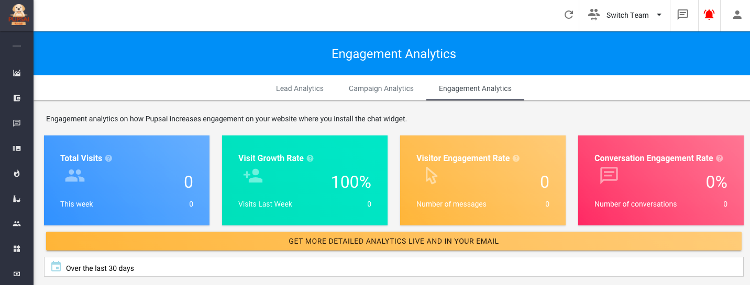The width and height of the screenshot is (750, 285).
Task: Click the Conversation Engagement Rate card
Action: point(660,180)
